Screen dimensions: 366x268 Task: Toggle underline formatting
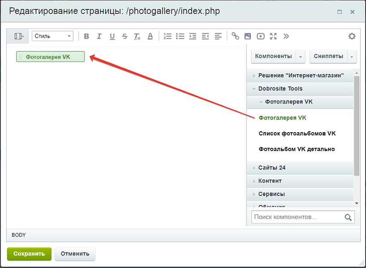click(112, 36)
